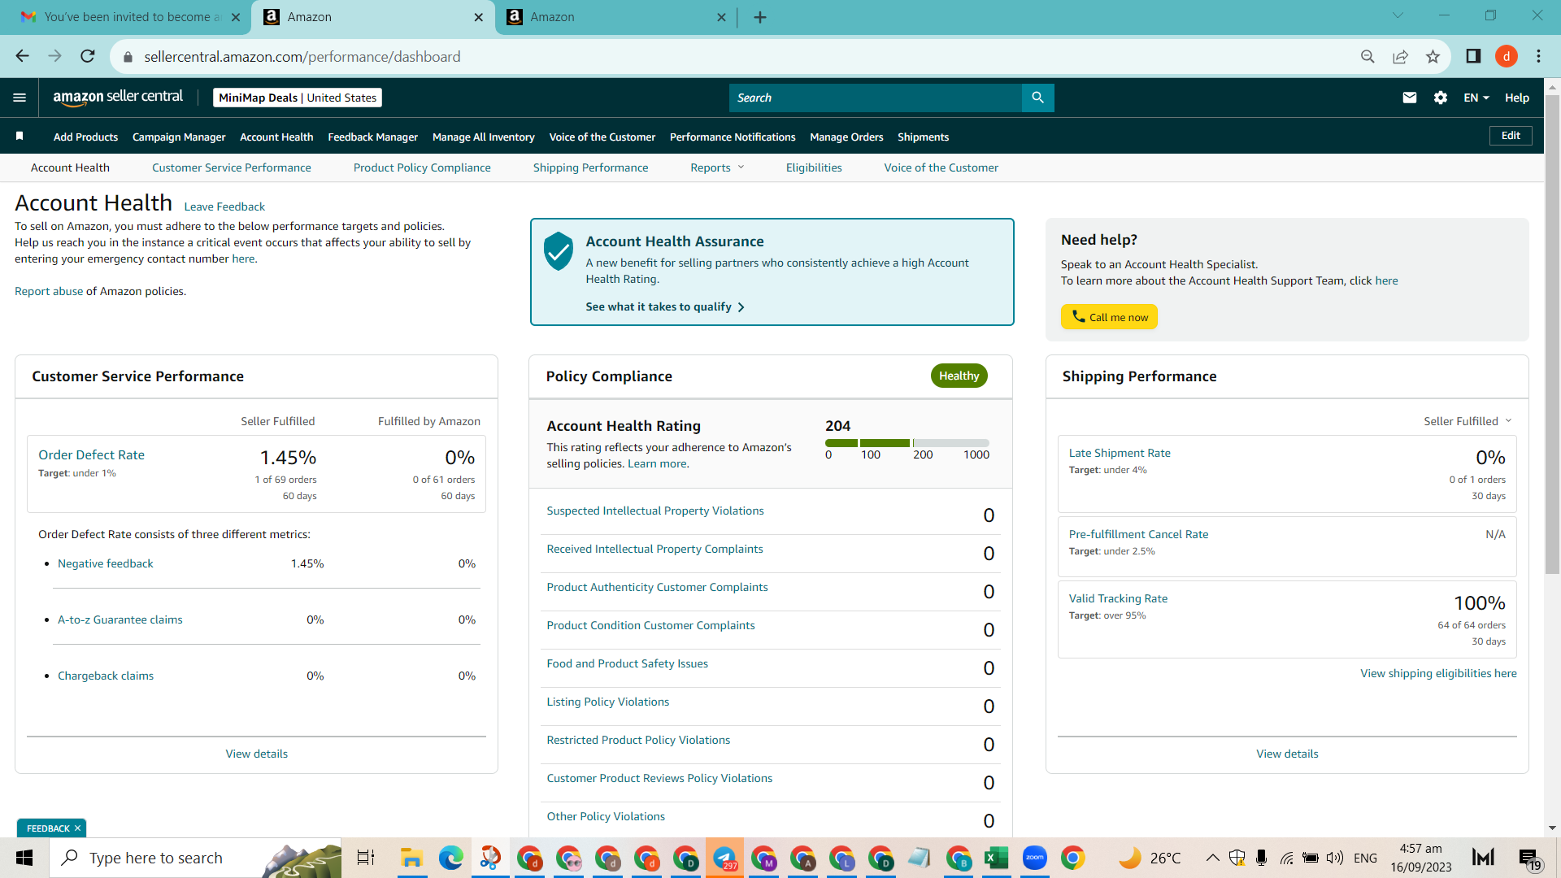Screen dimensions: 1561x878
Task: Open the Order Defect Rate link
Action: coord(91,455)
